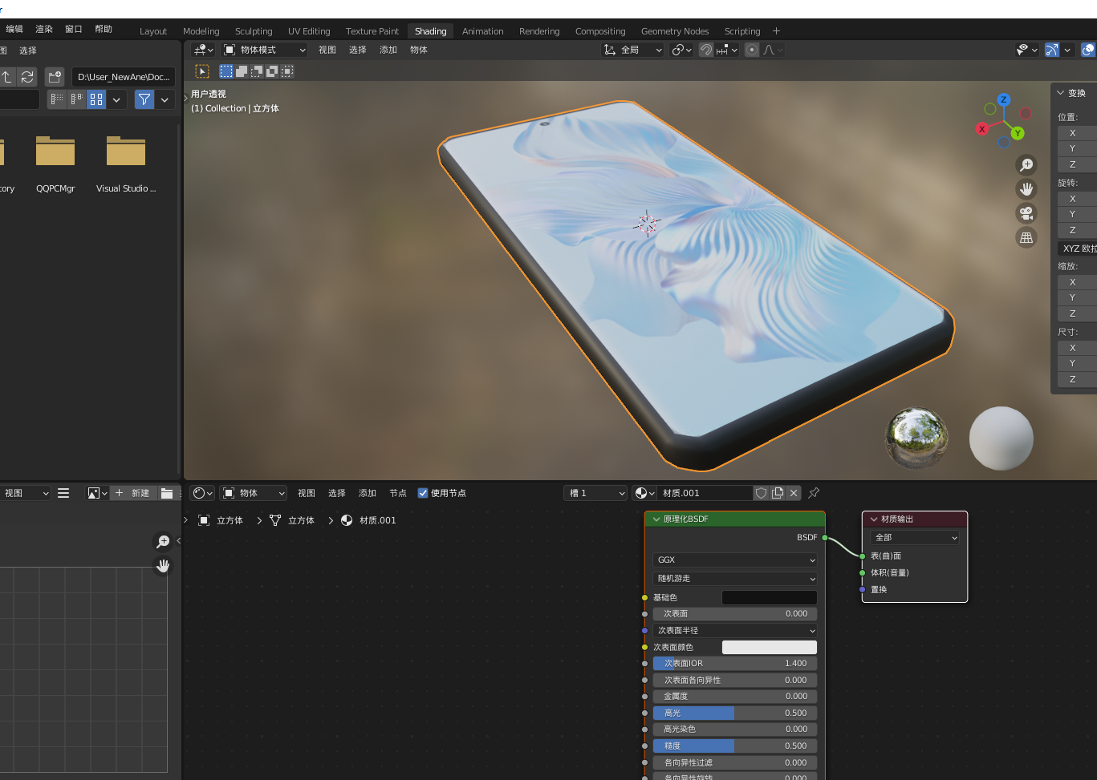
Task: Open the 节点 menu in node editor
Action: (398, 493)
